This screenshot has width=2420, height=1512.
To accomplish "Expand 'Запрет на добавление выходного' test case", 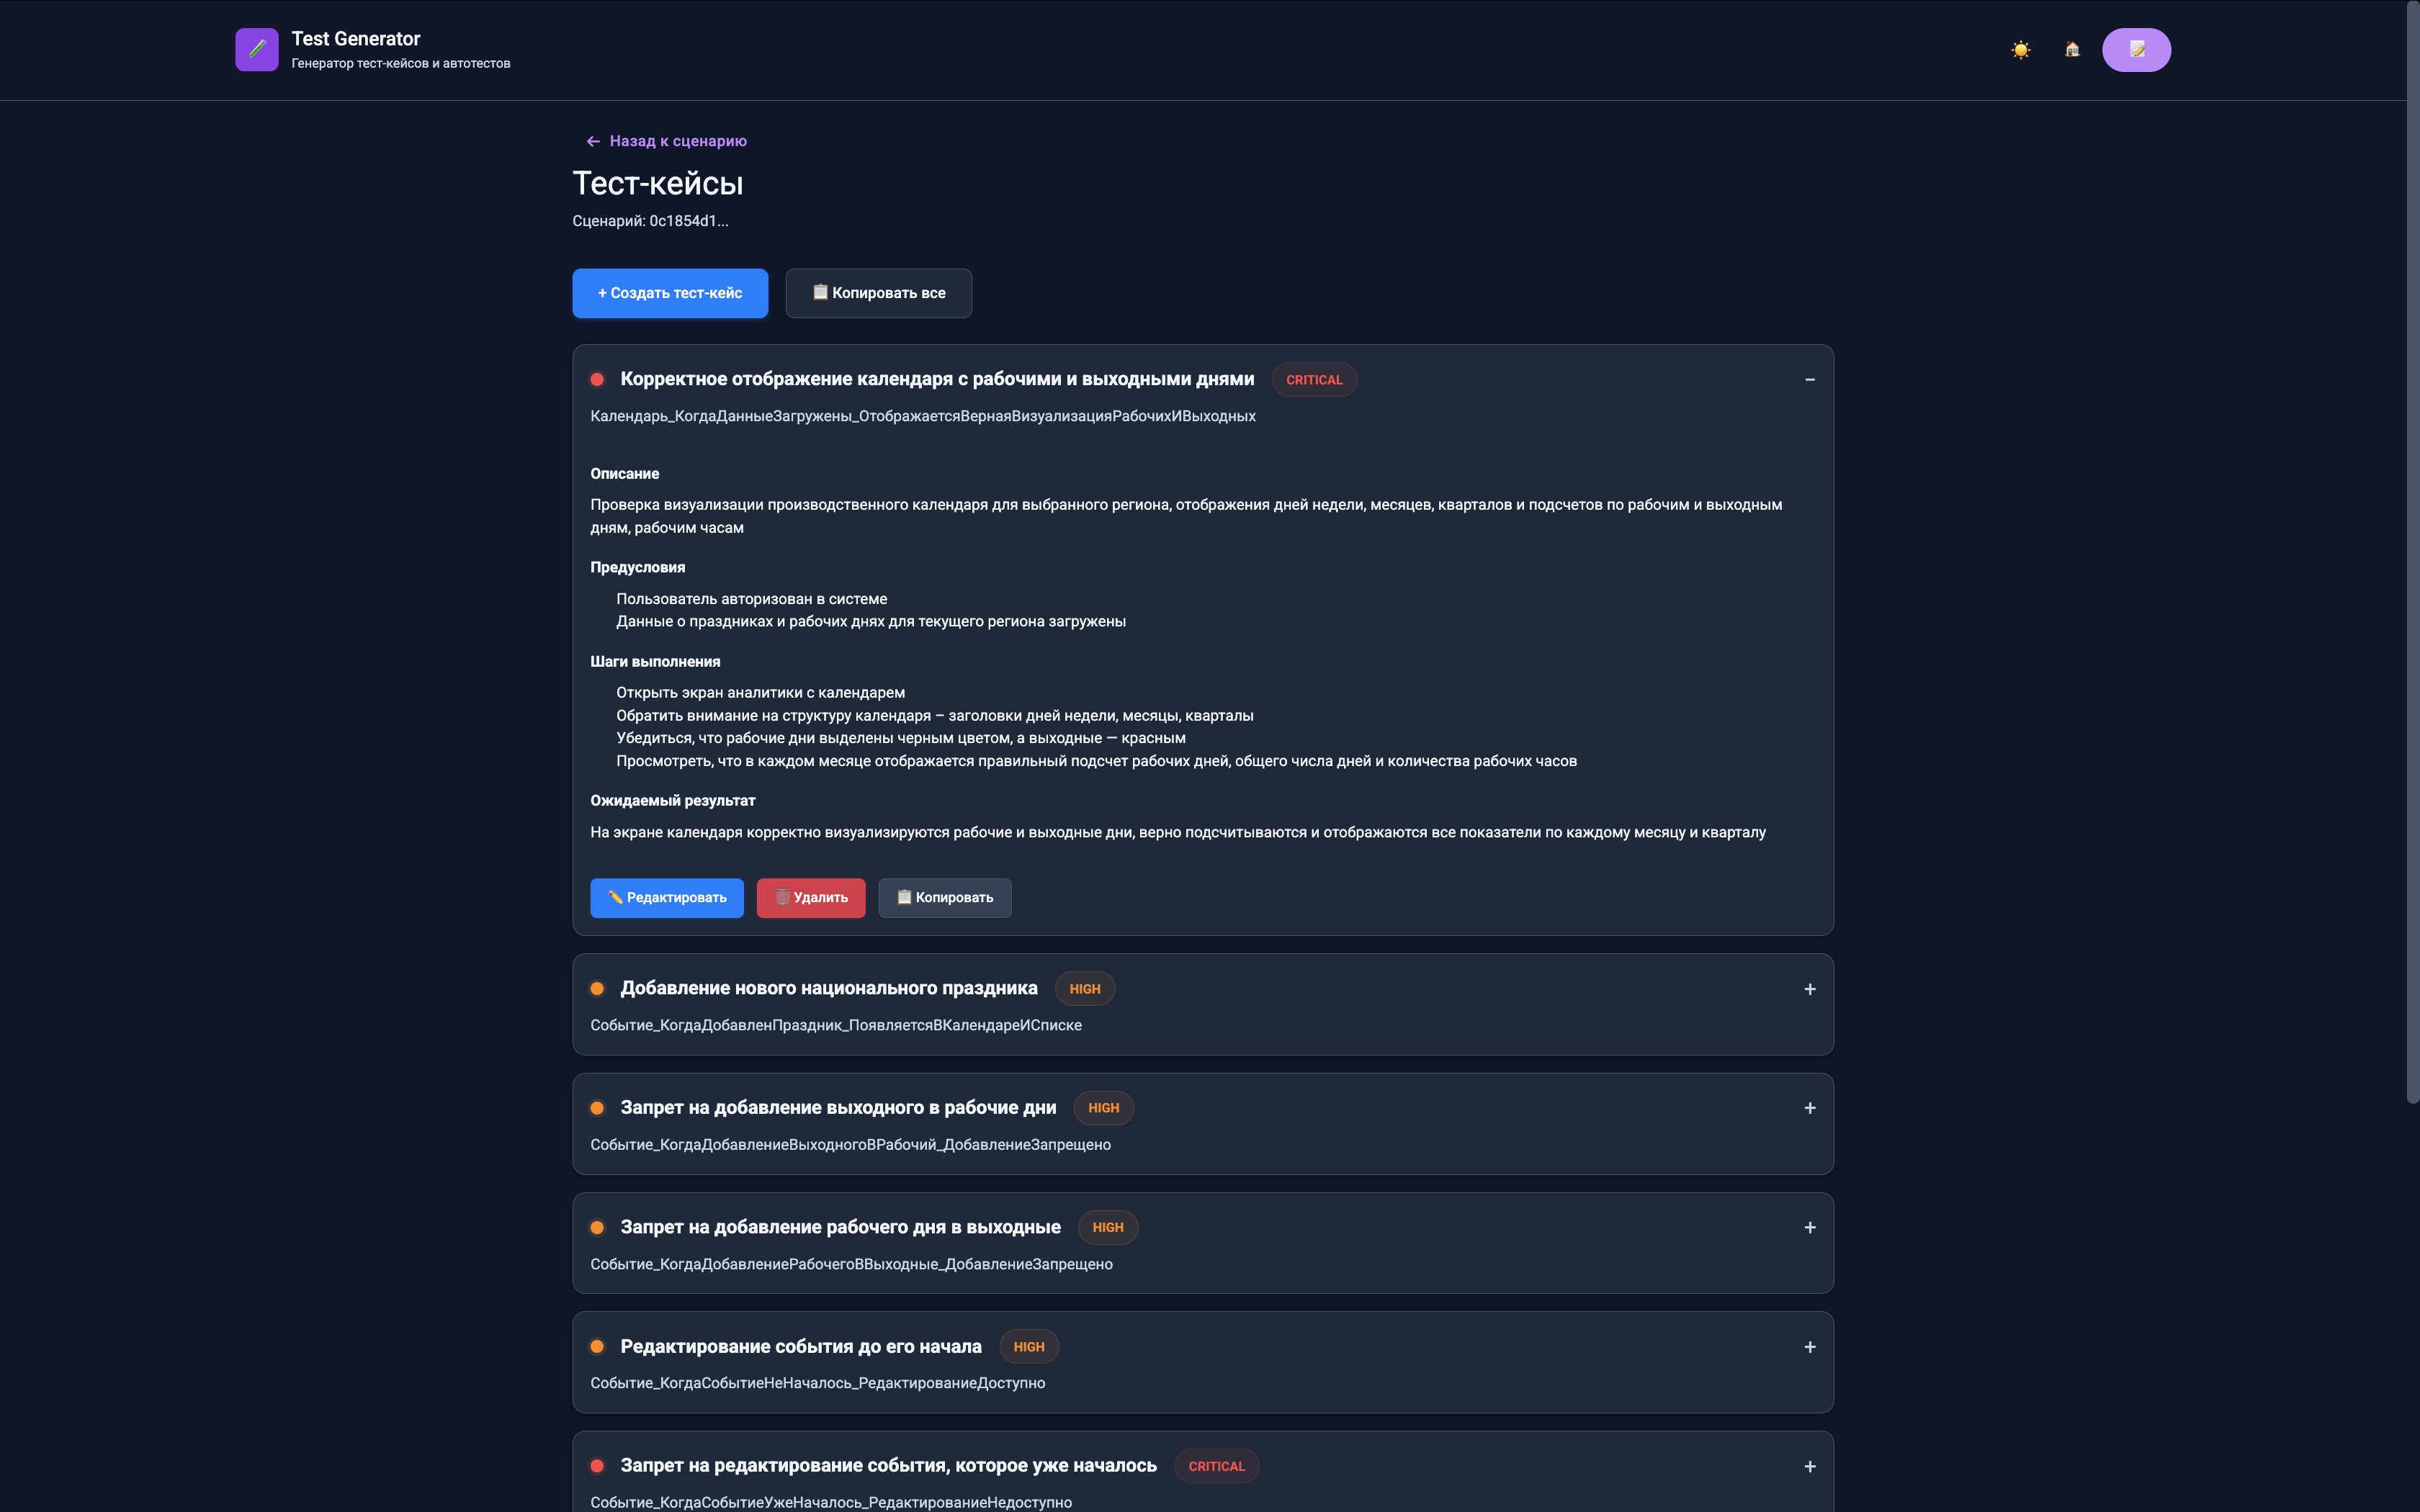I will [1810, 1108].
